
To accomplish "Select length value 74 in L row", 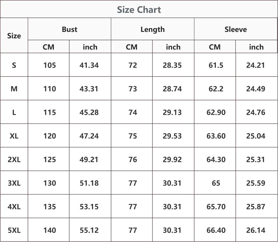I will coord(133,113).
